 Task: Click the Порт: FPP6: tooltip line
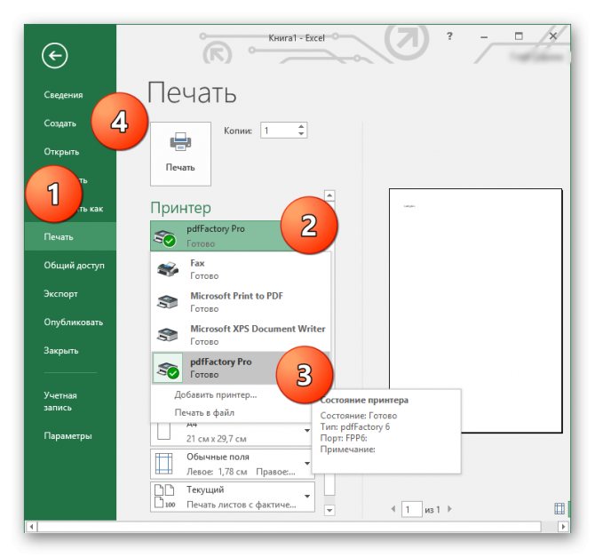344,438
